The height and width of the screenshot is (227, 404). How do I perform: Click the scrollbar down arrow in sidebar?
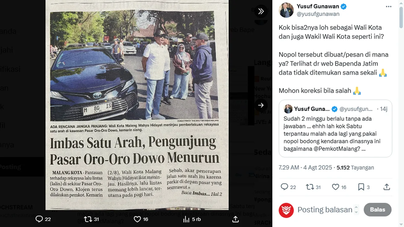(x=401, y=224)
